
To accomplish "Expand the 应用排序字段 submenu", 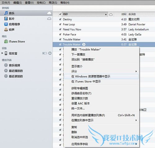I will pos(136,144).
